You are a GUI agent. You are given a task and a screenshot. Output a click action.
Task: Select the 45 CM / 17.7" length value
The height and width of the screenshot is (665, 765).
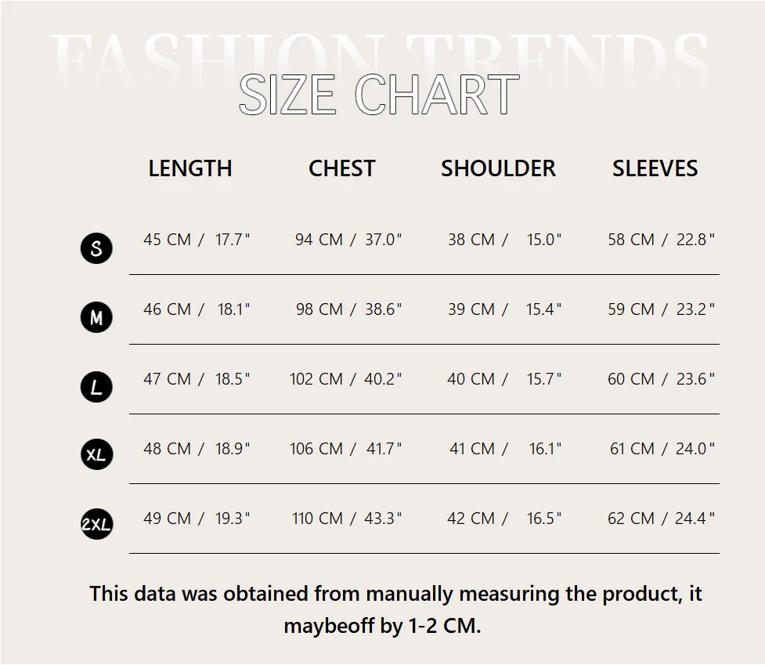point(197,240)
